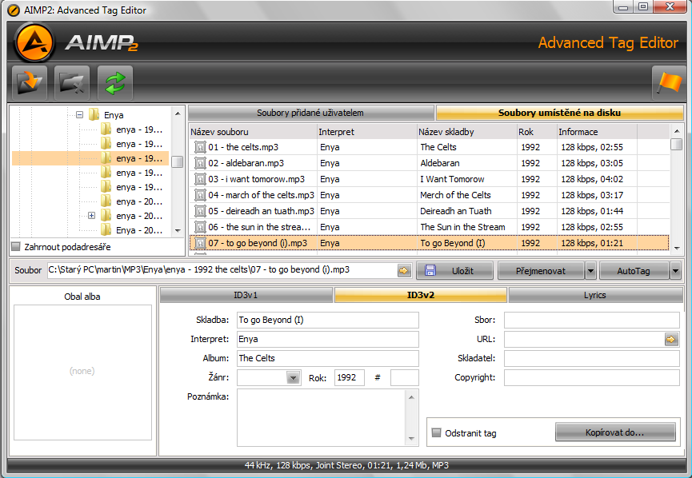This screenshot has height=478, width=692.
Task: Select row 02 - aldebaran.mp3
Action: pos(429,163)
